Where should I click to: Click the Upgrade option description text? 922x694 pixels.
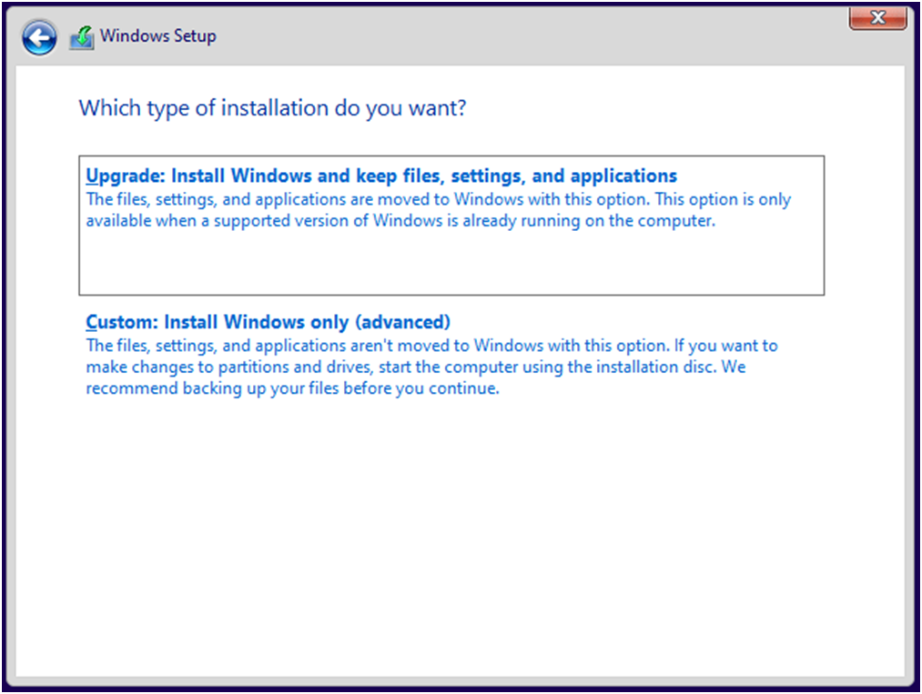coord(438,210)
